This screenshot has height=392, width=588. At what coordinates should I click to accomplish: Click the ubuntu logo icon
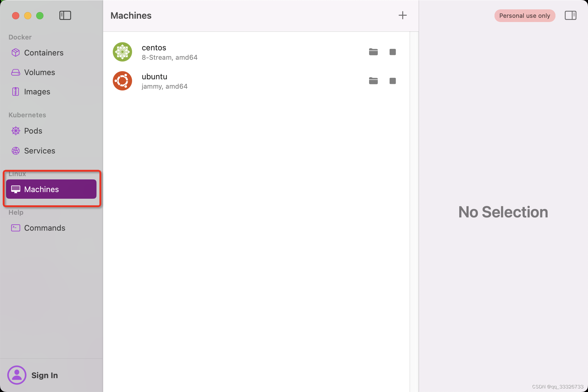pyautogui.click(x=122, y=81)
